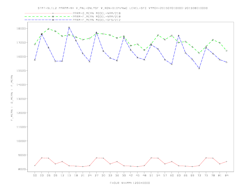Click x-axis tick label 63
The height and width of the screenshot is (191, 247).
(x=179, y=175)
